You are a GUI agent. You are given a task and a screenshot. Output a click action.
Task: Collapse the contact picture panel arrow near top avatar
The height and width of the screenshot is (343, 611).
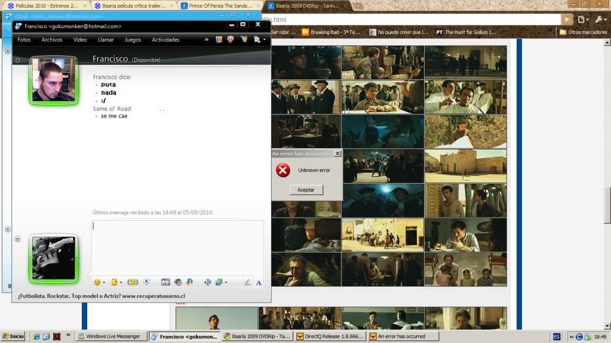(17, 60)
